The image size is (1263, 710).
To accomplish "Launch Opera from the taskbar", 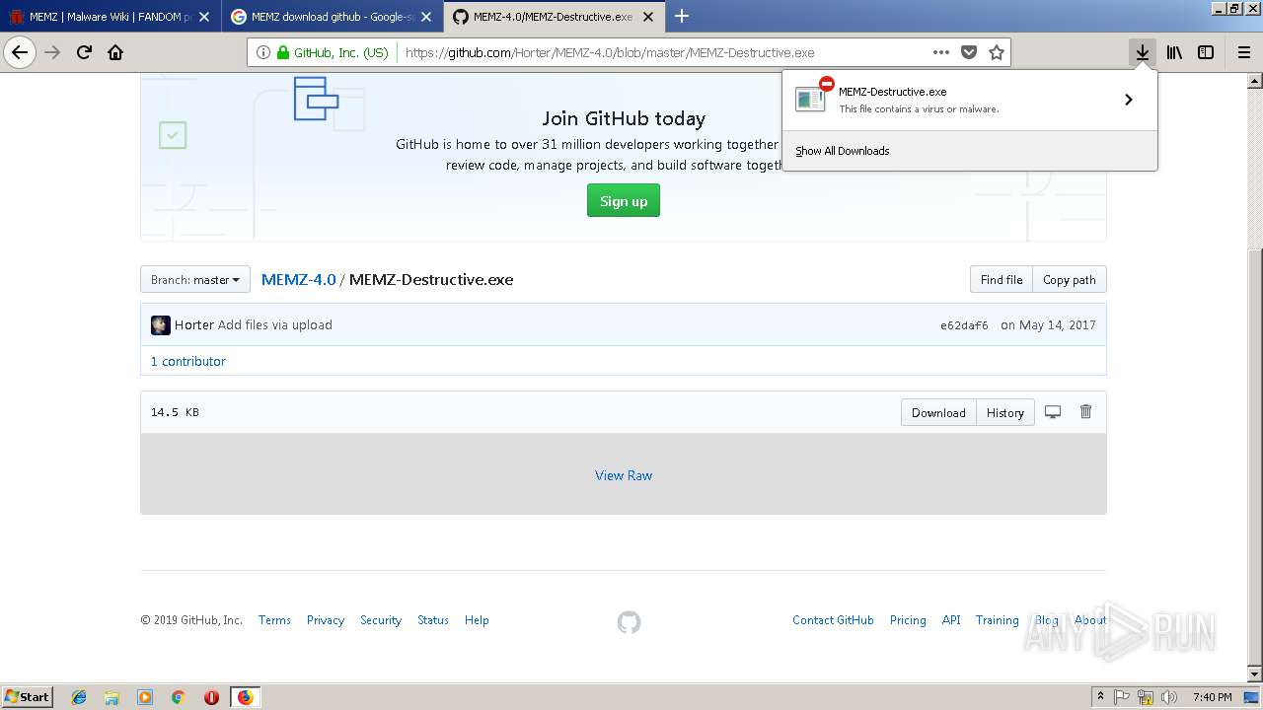I will (x=211, y=697).
